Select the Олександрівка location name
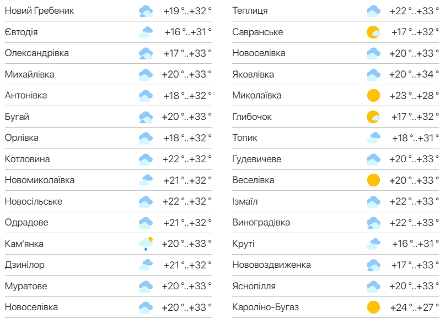The height and width of the screenshot is (319, 445). pyautogui.click(x=37, y=53)
